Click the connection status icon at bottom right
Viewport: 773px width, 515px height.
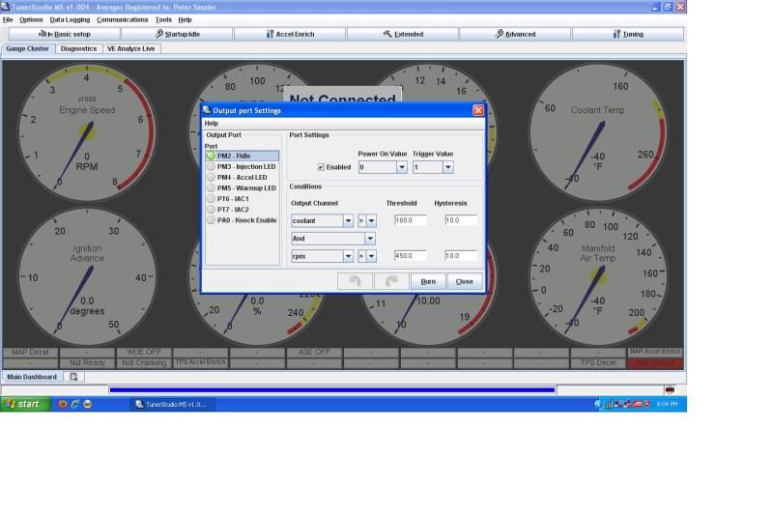[670, 390]
